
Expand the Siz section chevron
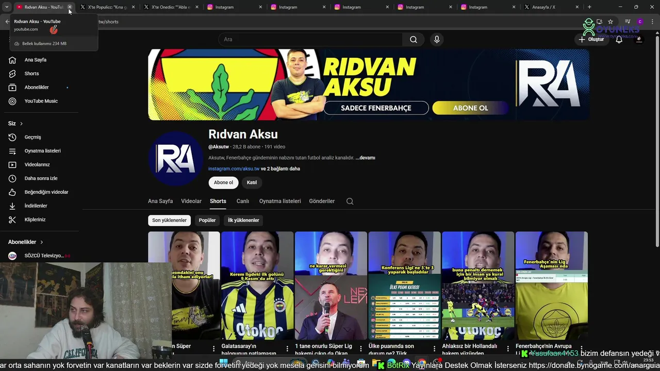pos(21,124)
